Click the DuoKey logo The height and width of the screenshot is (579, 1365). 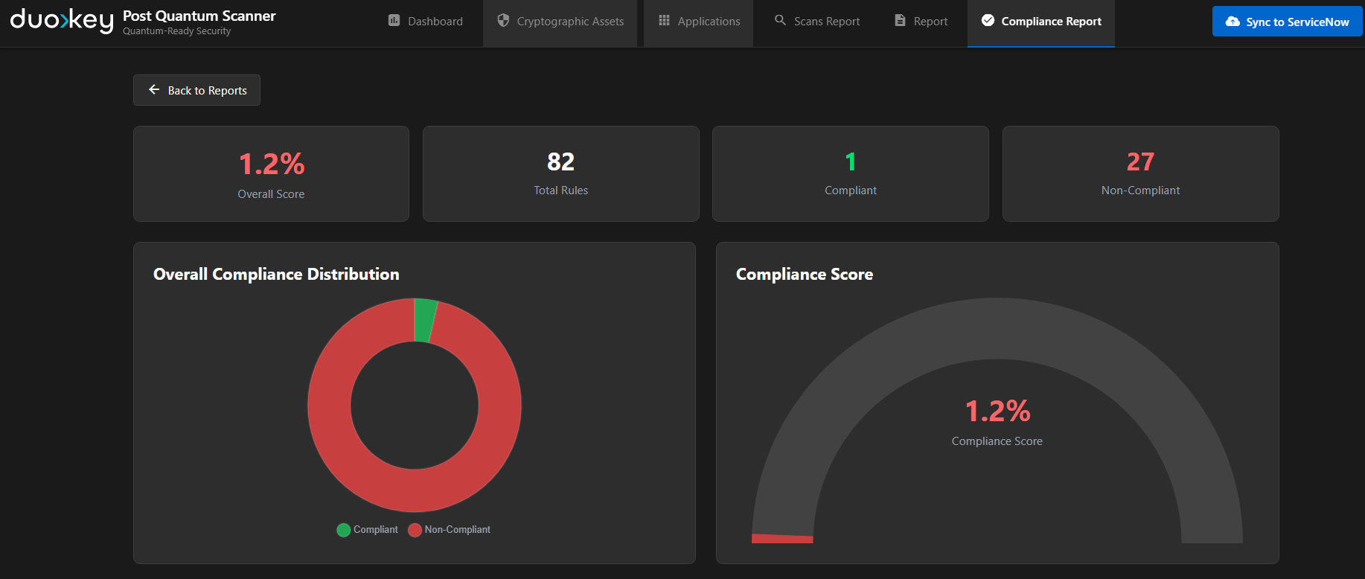[x=62, y=20]
